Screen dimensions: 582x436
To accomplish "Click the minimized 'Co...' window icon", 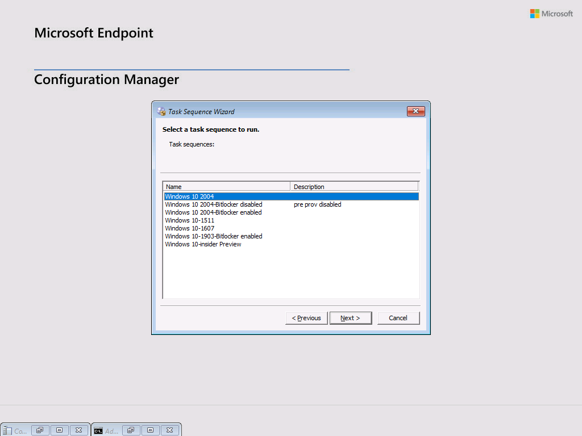I will point(7,430).
